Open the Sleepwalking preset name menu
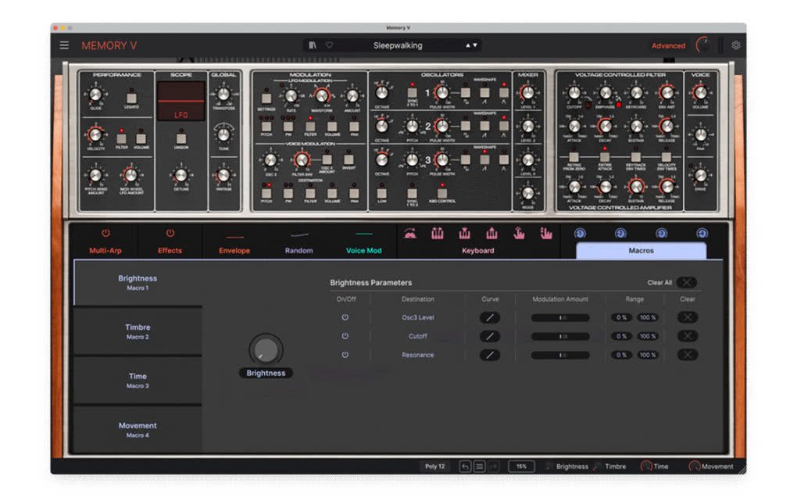 coord(398,45)
